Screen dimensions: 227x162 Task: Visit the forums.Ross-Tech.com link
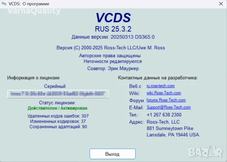coord(166,100)
